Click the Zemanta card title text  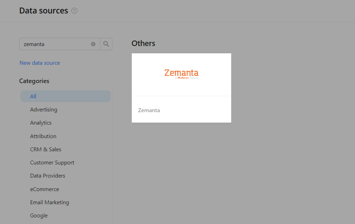(x=149, y=110)
